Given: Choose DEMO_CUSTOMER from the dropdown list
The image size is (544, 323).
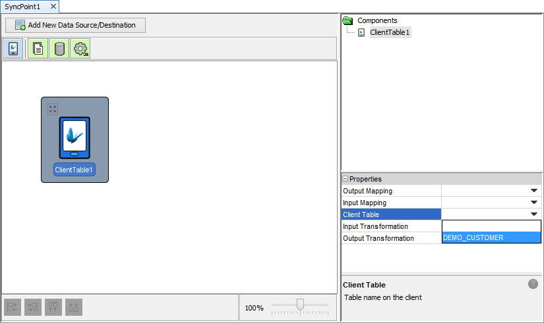Looking at the screenshot, I should coord(491,237).
